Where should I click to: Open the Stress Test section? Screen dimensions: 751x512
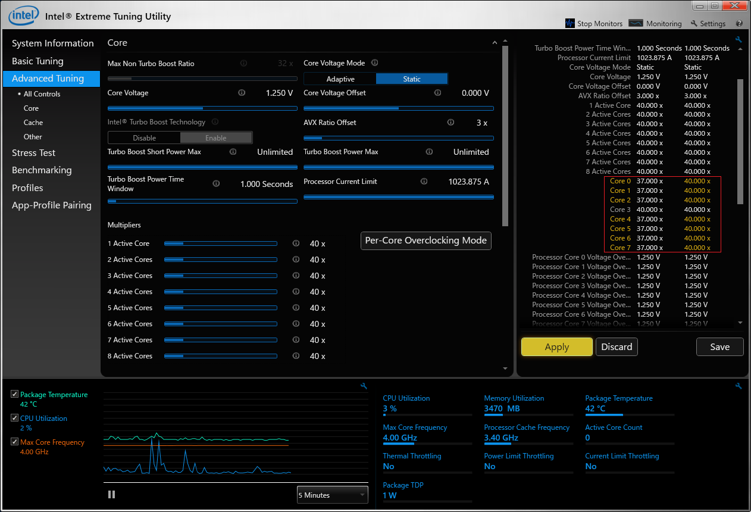click(33, 153)
